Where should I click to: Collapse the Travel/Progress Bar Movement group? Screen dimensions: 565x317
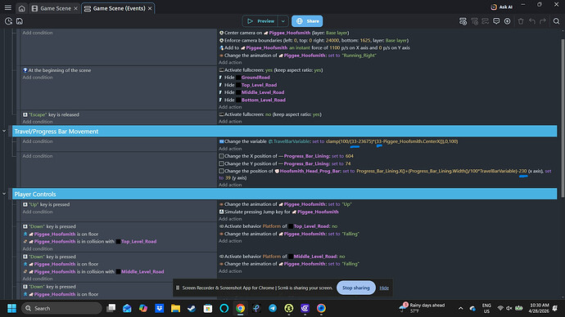pyautogui.click(x=4, y=132)
